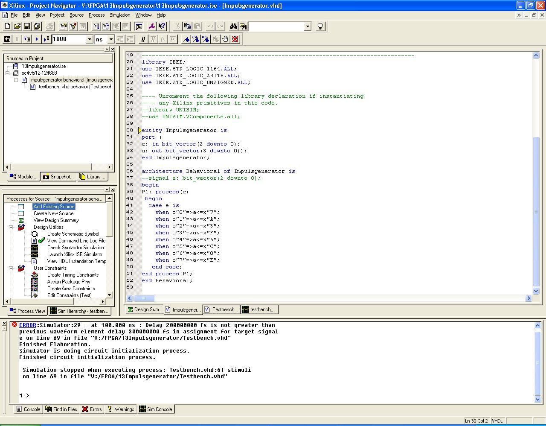Click the binoculars Find icon
546x426 pixels.
click(x=233, y=26)
